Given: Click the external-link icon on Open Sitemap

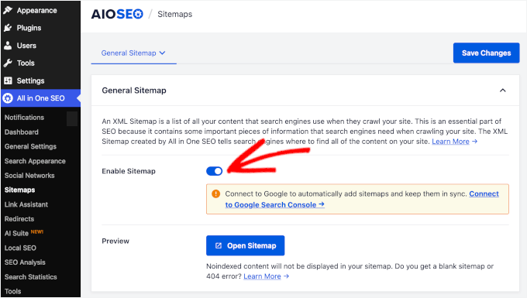Looking at the screenshot, I should point(219,245).
